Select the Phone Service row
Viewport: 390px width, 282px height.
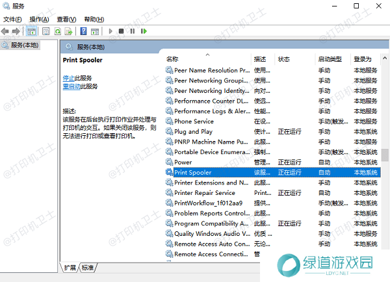(272, 122)
